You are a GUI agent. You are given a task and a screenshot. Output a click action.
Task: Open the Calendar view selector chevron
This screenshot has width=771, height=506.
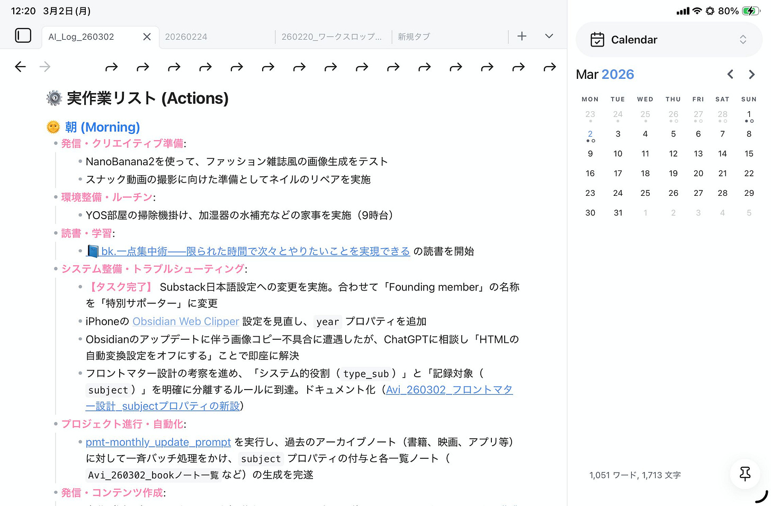pos(743,39)
